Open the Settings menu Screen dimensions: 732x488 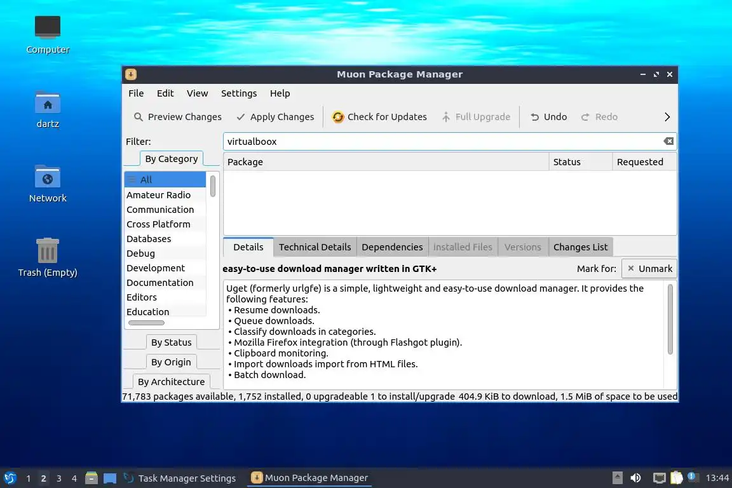pyautogui.click(x=239, y=93)
